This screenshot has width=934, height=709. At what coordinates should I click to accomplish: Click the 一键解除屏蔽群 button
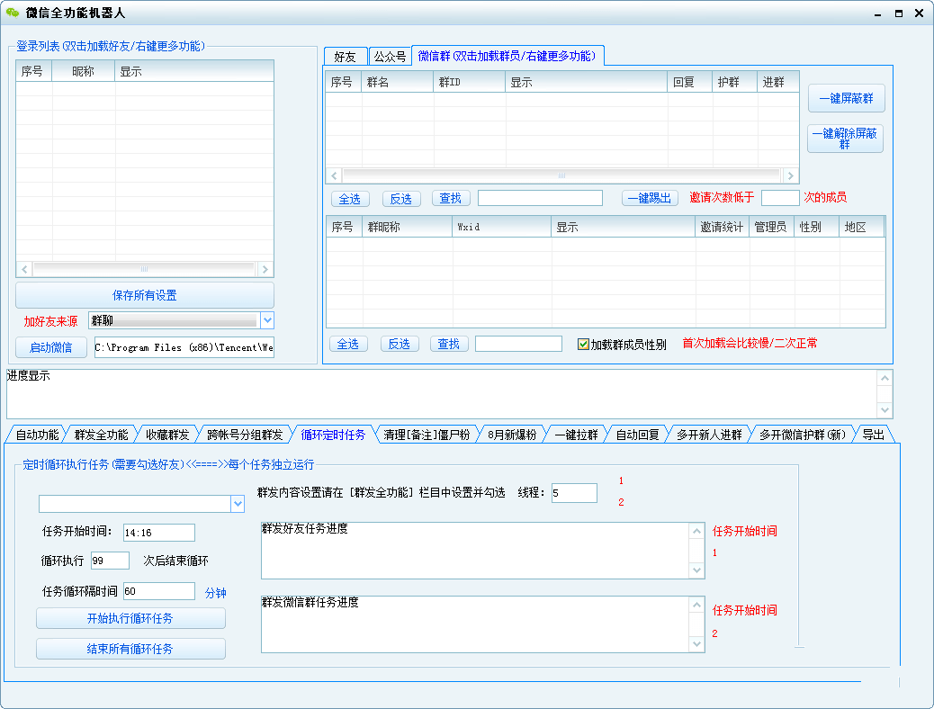845,139
